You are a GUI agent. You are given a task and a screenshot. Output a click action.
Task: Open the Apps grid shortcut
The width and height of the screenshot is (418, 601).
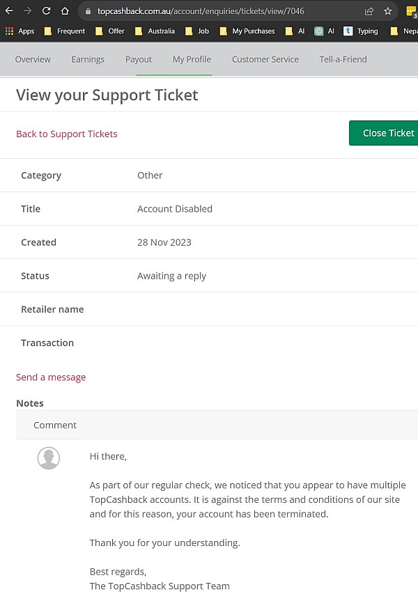coord(20,31)
